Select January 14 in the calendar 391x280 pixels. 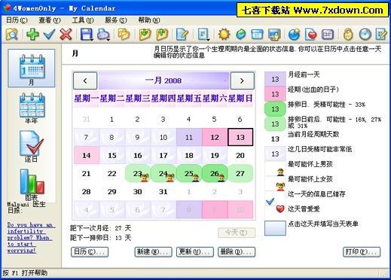87,155
